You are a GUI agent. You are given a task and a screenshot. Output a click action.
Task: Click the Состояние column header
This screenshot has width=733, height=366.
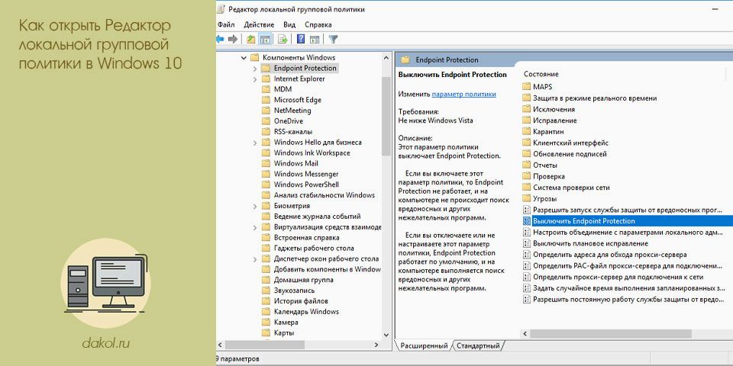coord(541,74)
